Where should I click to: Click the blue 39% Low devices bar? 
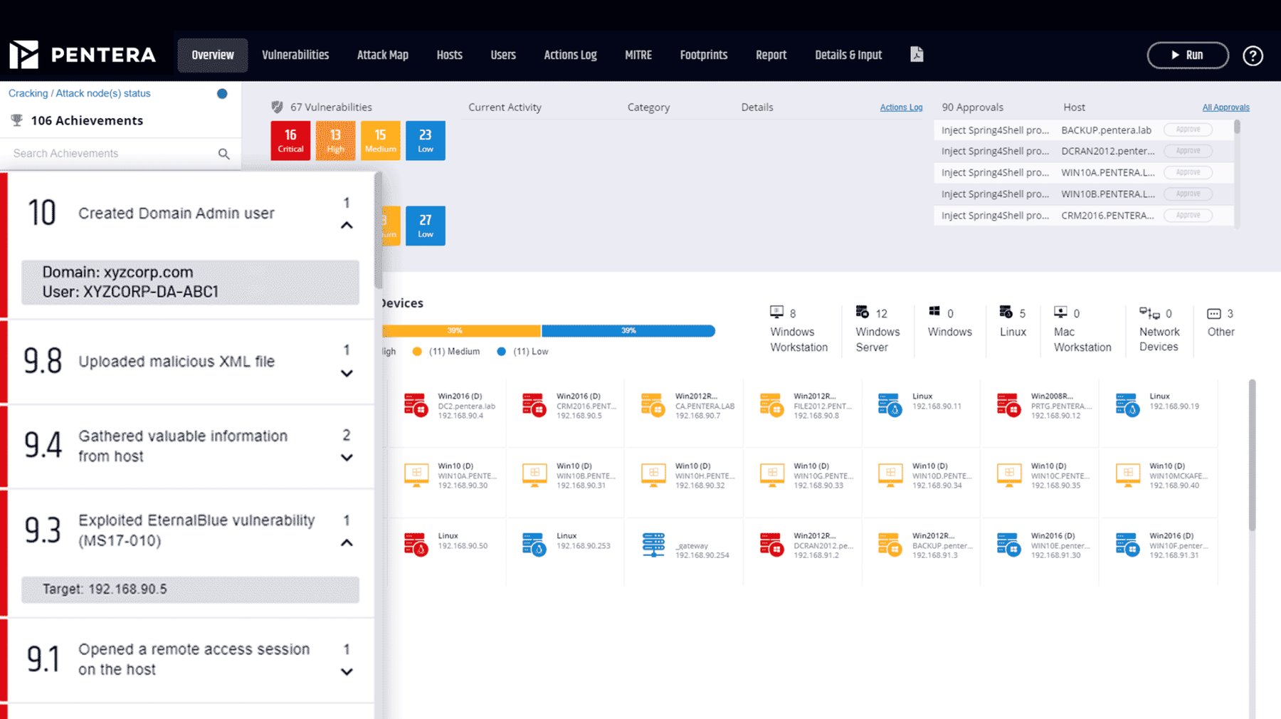click(x=628, y=330)
